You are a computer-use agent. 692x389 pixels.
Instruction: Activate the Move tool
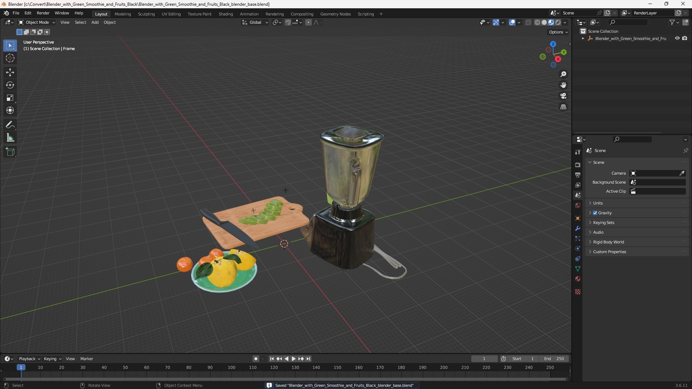10,72
